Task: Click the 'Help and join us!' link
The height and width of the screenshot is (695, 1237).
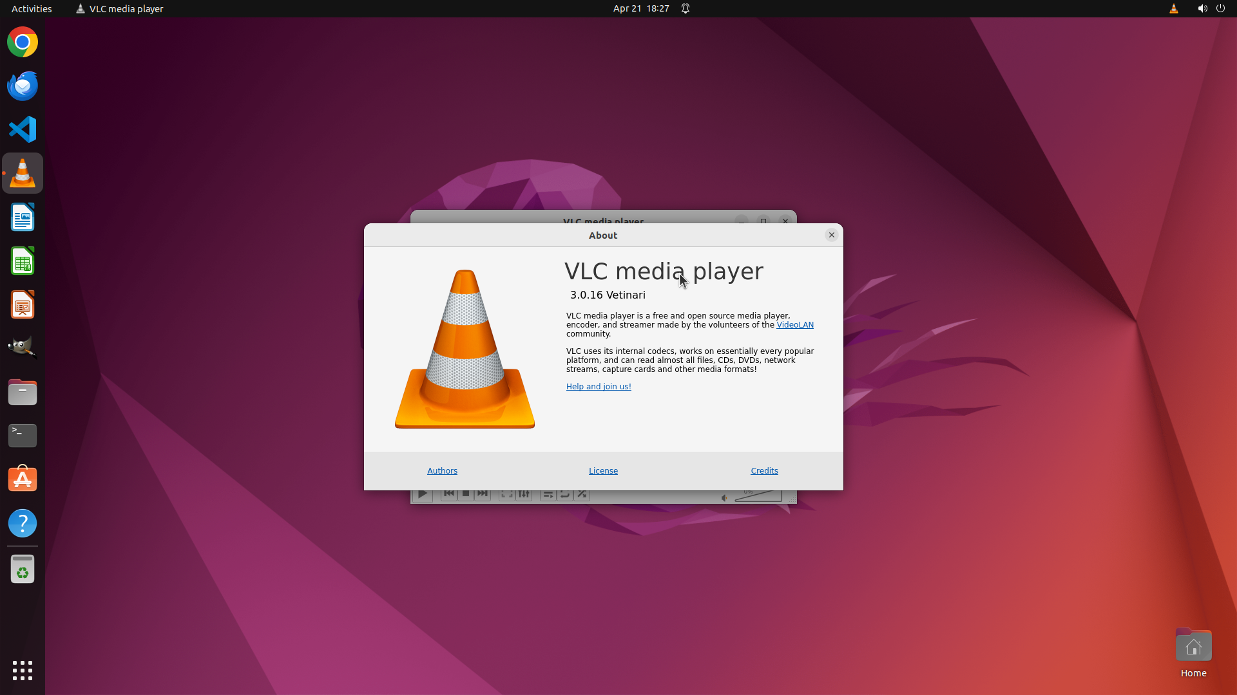Action: tap(599, 387)
